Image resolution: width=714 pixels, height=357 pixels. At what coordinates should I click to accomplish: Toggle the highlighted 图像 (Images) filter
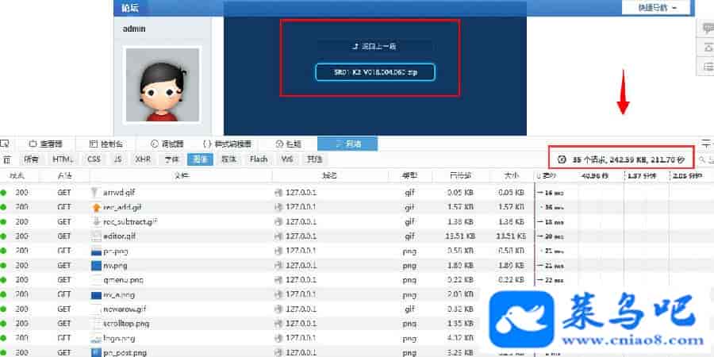(201, 159)
